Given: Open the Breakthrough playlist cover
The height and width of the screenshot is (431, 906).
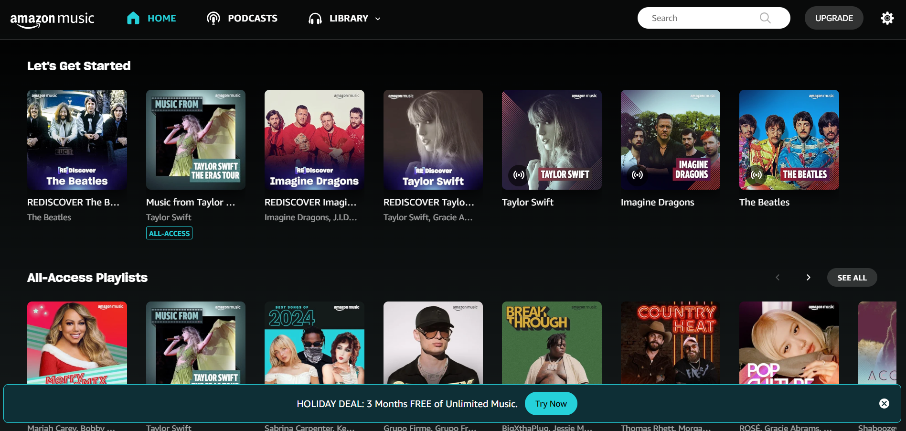Looking at the screenshot, I should (552, 343).
